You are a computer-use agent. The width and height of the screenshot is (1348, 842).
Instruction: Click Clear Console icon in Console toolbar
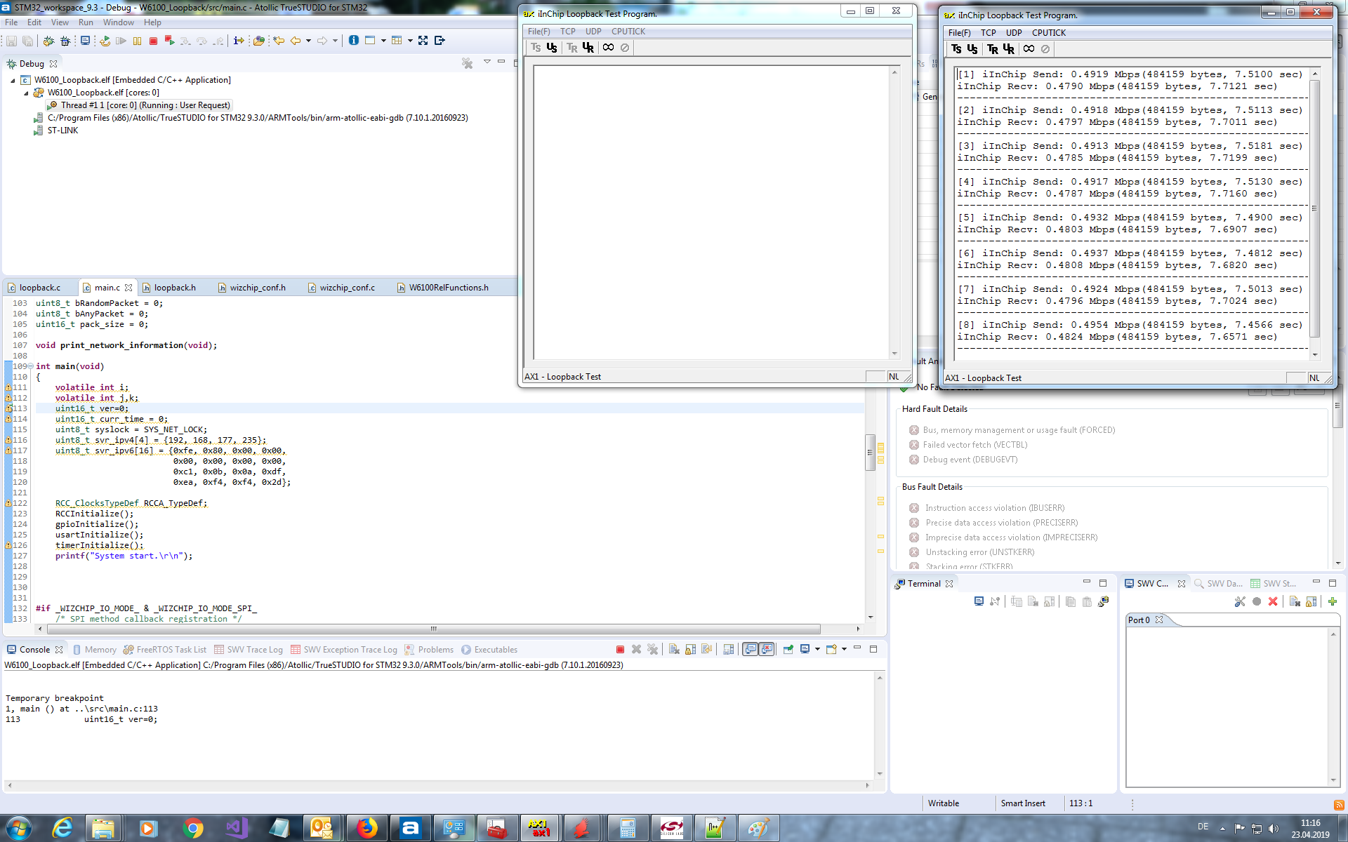tap(674, 649)
